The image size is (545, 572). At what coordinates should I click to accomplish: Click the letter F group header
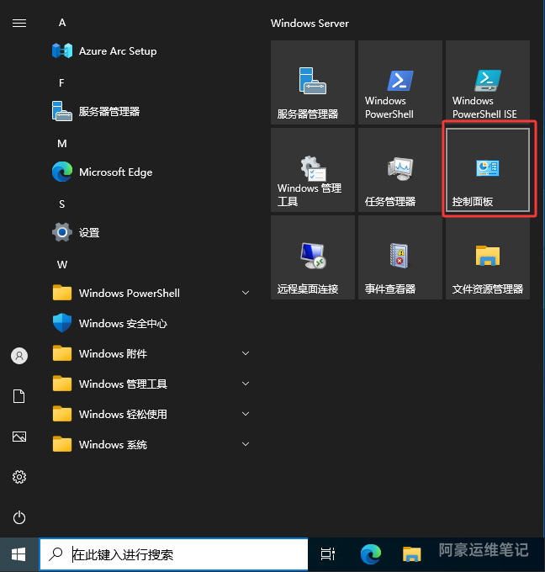click(61, 83)
